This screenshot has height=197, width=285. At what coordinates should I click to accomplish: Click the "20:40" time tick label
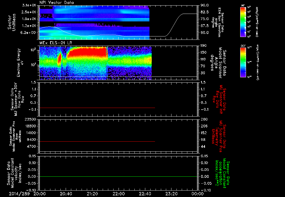(66, 194)
